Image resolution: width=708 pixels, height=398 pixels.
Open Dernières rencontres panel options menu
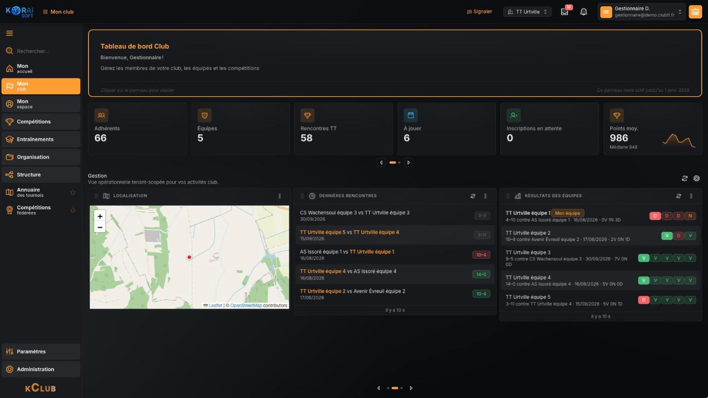pos(485,196)
